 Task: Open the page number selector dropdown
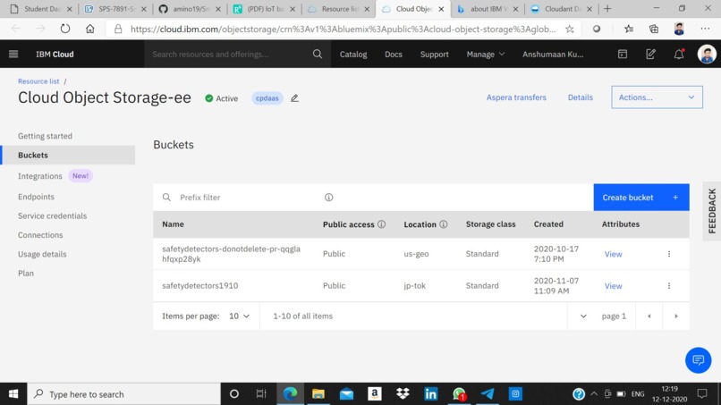(583, 316)
